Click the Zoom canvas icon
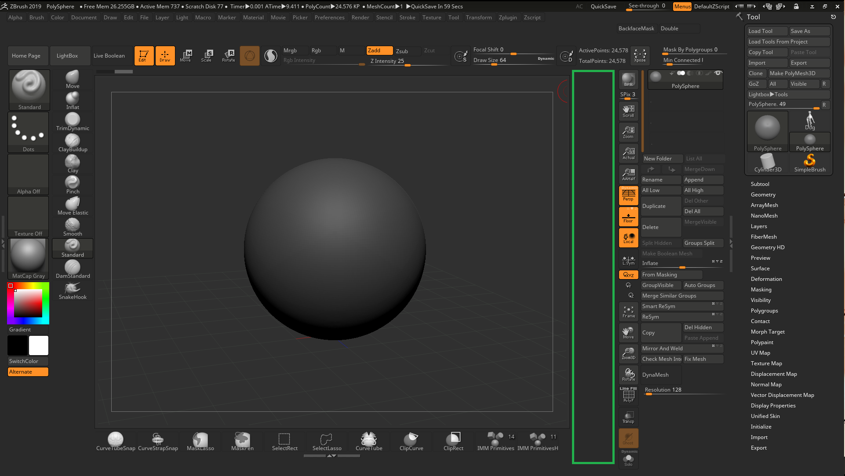Image resolution: width=845 pixels, height=476 pixels. [x=628, y=132]
